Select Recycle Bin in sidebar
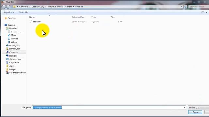209x117 pixels. pyautogui.click(x=14, y=62)
